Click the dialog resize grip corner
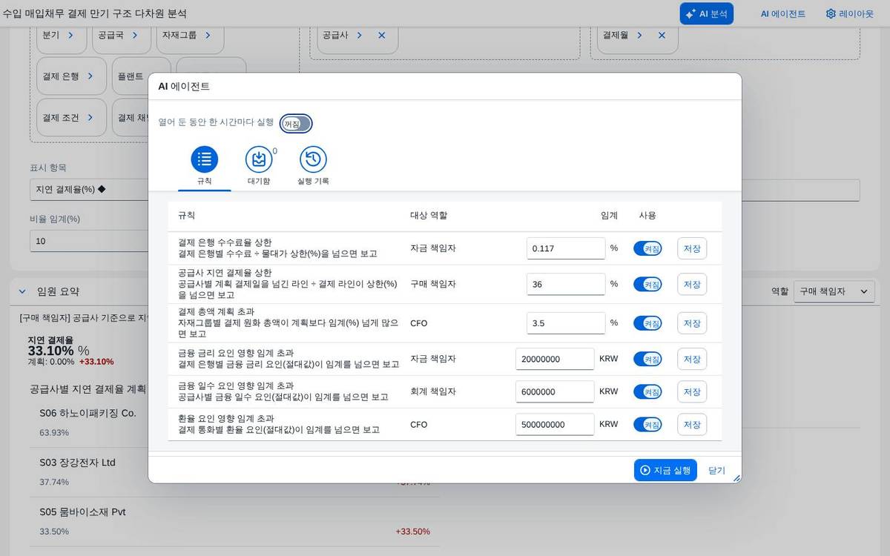Viewport: 890px width, 556px height. (x=736, y=478)
